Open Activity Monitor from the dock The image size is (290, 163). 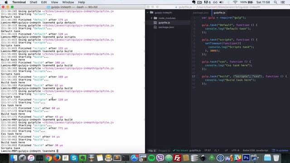pos(39,158)
